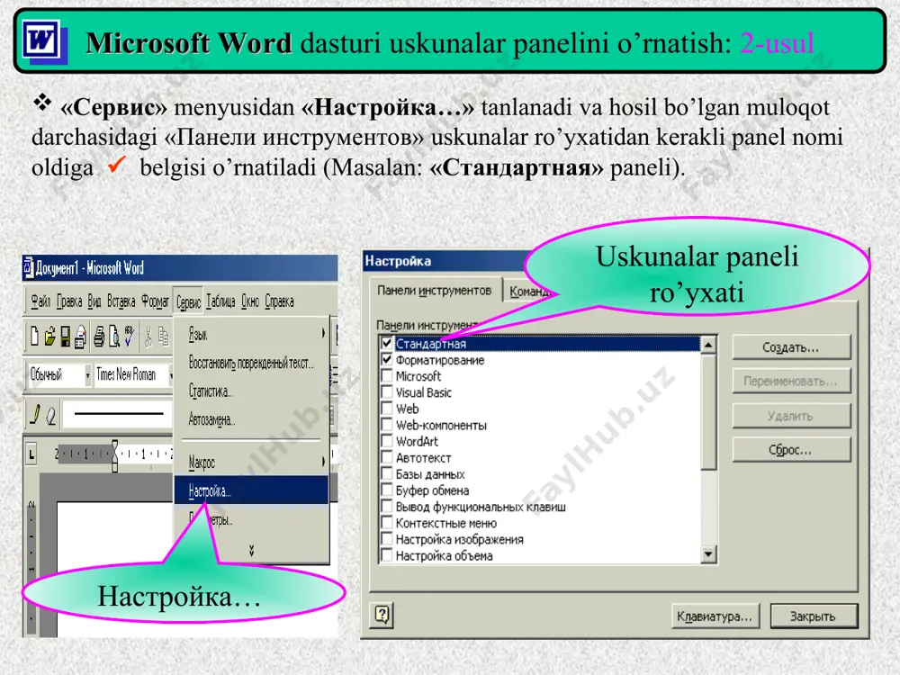Click the Copy icon in Word toolbar
900x675 pixels.
coord(164,337)
